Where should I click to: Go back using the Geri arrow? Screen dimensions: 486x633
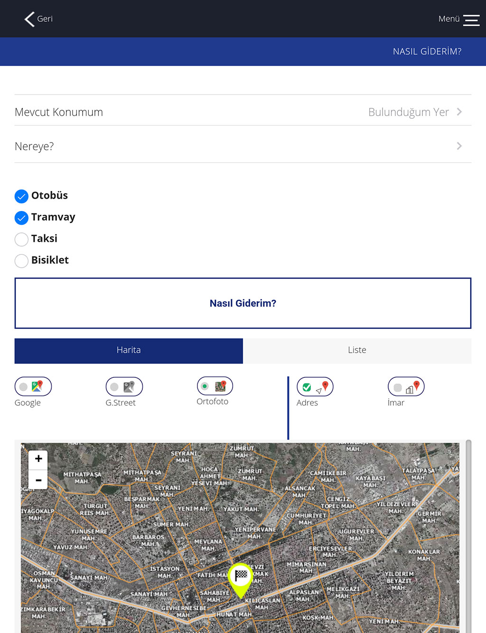tap(29, 19)
